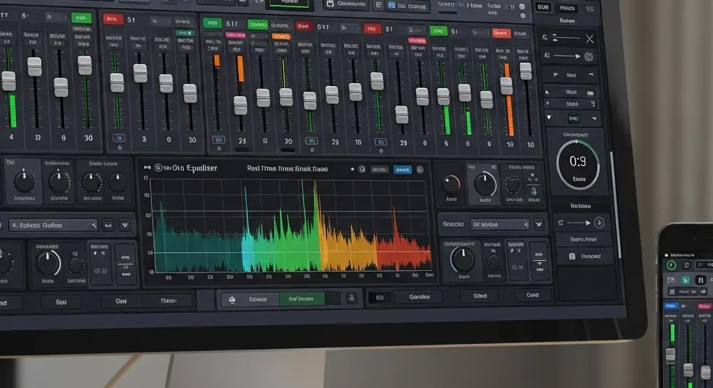This screenshot has height=388, width=713.
Task: Select the Gonao tab at the bottom
Action: (250, 300)
